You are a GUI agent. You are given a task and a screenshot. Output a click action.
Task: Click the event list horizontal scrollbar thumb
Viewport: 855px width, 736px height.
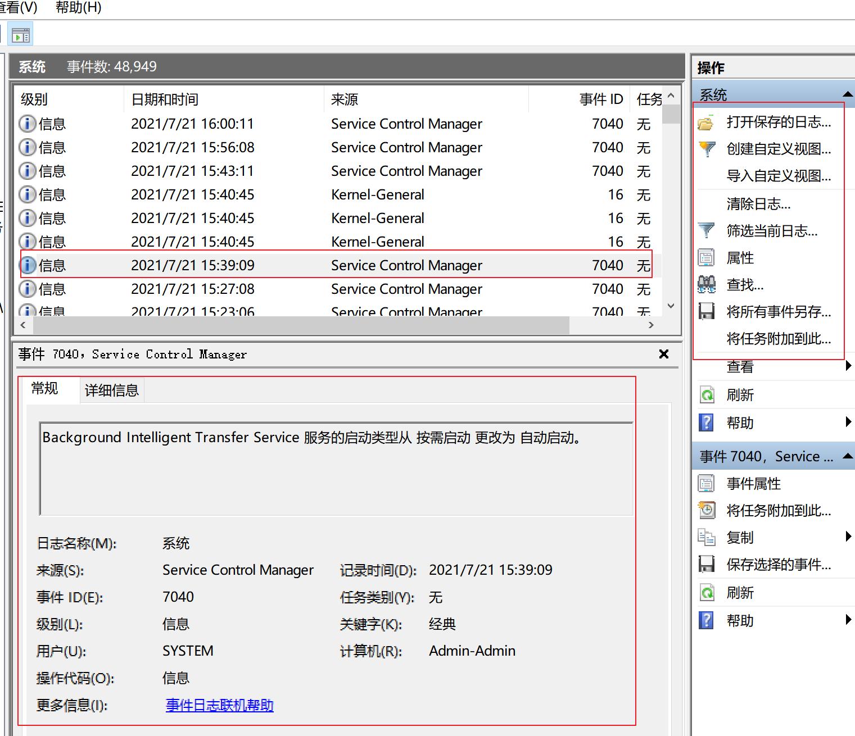click(301, 325)
